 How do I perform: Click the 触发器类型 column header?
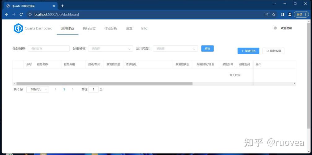[113, 64]
